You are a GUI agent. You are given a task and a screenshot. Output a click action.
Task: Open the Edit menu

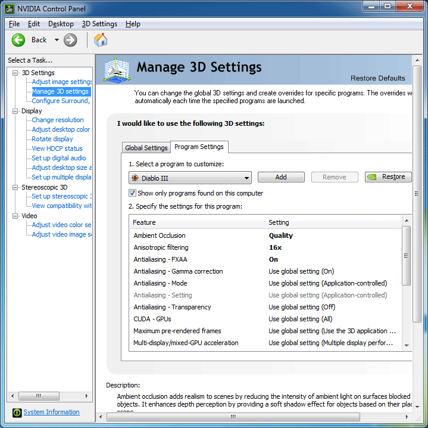point(34,24)
